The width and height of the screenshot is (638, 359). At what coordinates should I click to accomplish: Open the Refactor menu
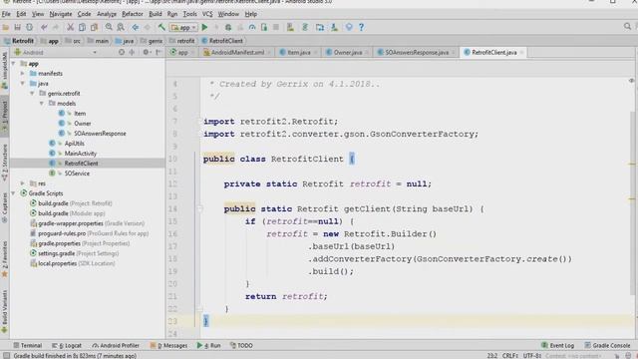(x=133, y=14)
